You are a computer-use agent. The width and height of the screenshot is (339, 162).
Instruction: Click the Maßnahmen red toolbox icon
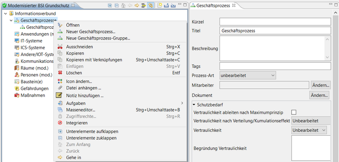pyautogui.click(x=17, y=95)
